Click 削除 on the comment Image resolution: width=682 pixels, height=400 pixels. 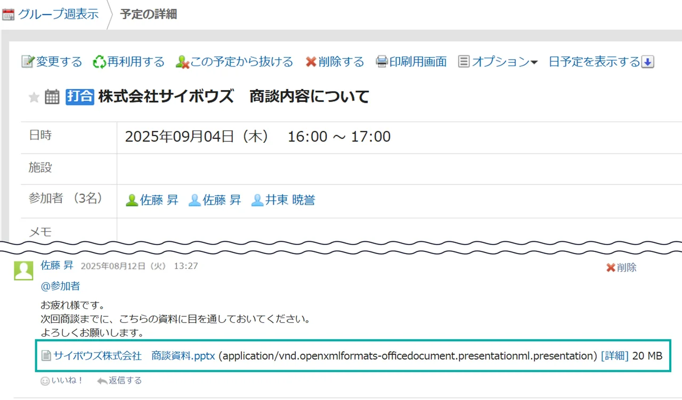(627, 267)
